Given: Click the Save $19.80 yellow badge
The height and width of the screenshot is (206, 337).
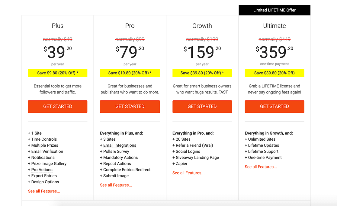Looking at the screenshot, I should 130,73.
